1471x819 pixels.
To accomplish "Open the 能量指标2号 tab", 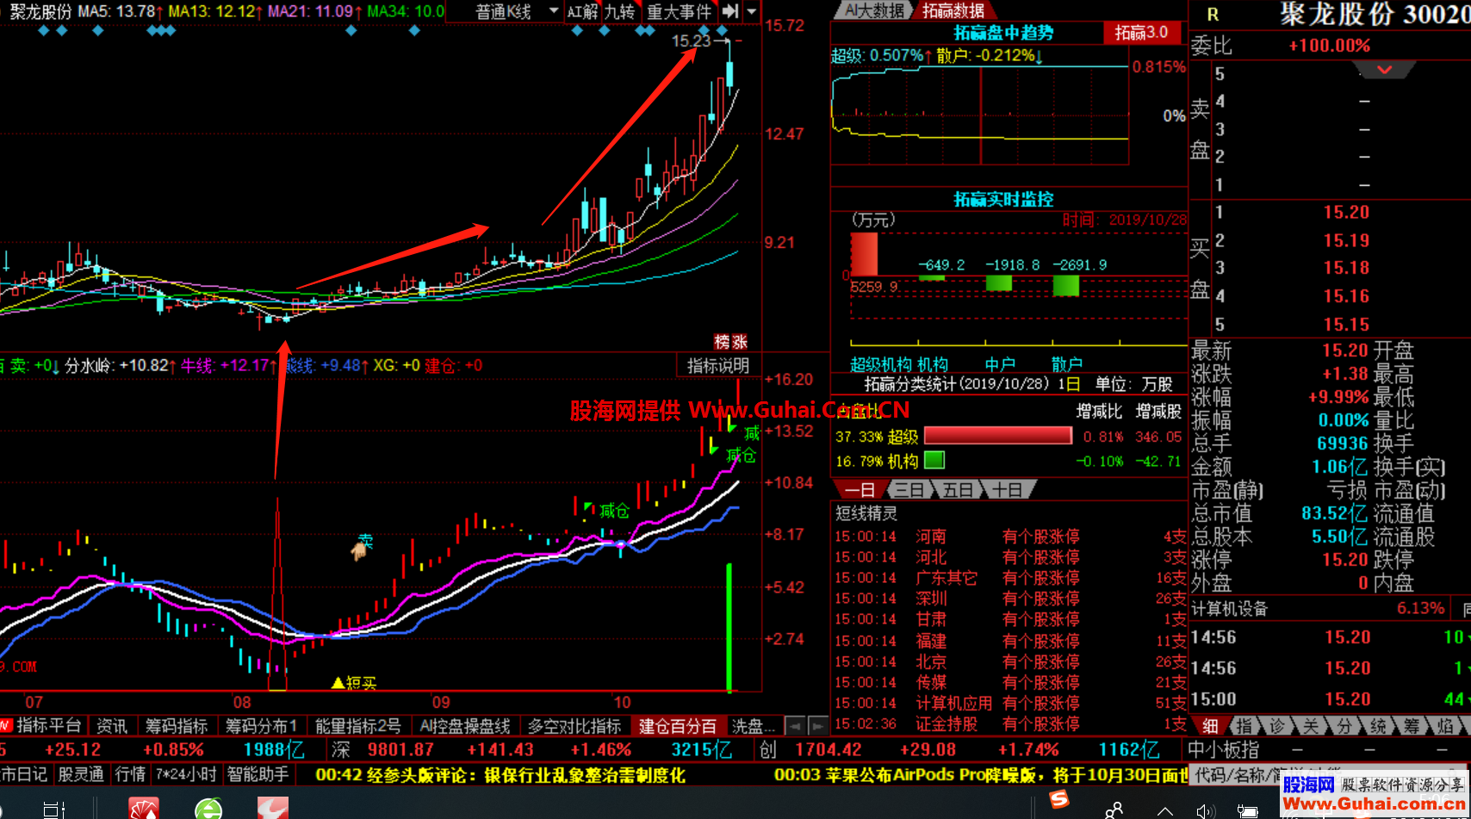I will click(358, 726).
